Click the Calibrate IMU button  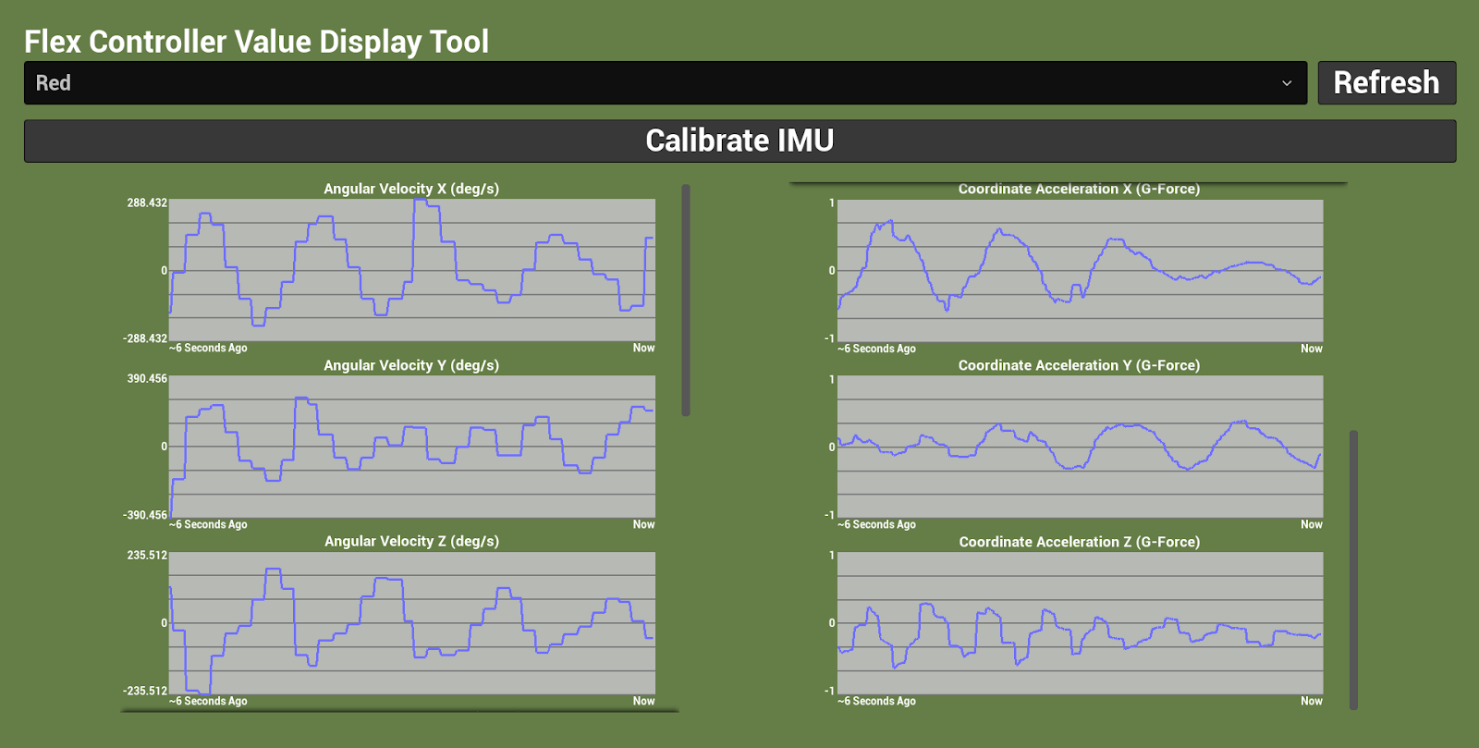(739, 141)
